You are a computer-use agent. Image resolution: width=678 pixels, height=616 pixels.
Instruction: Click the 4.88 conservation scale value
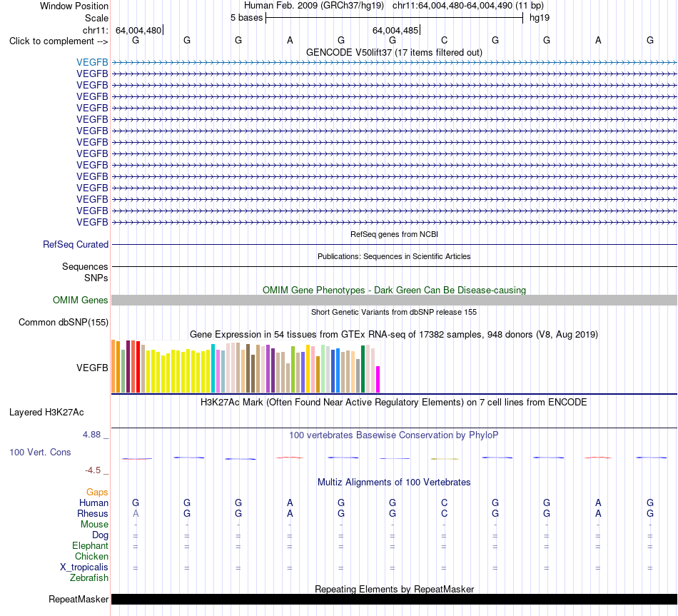(x=91, y=434)
